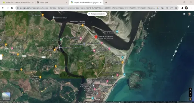Click the Sítio Porto Velho marker
The height and width of the screenshot is (103, 194).
[x=56, y=66]
